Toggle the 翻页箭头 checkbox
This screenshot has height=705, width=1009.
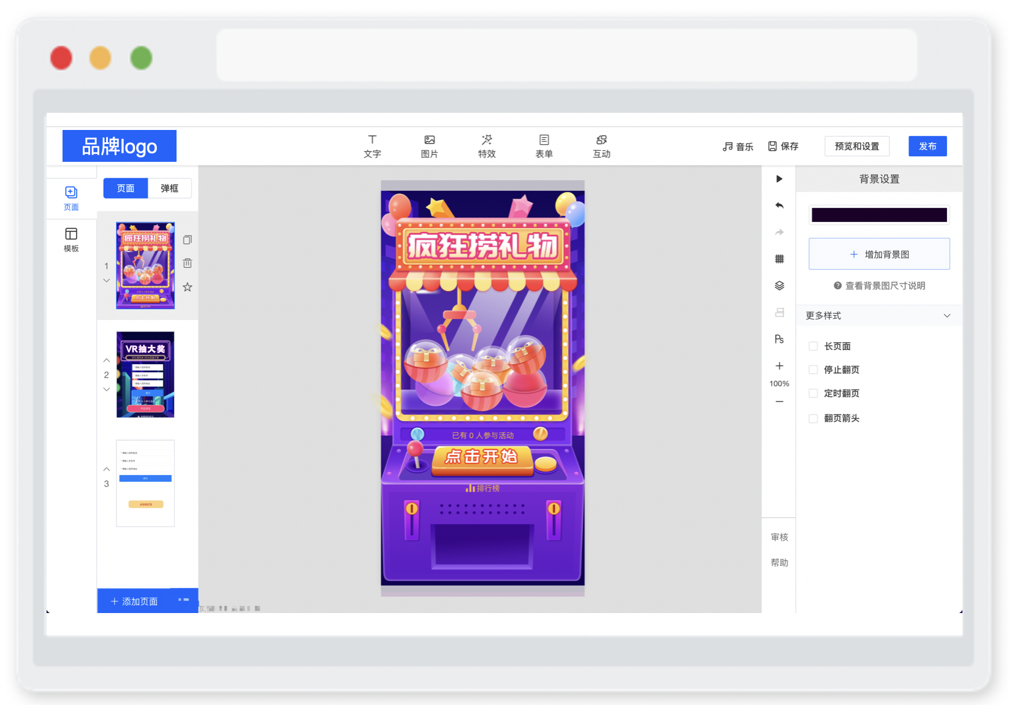813,419
